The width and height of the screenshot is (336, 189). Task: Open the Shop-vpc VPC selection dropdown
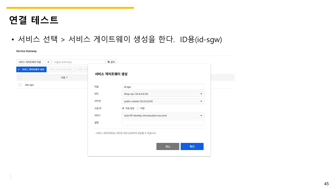[x=163, y=94]
